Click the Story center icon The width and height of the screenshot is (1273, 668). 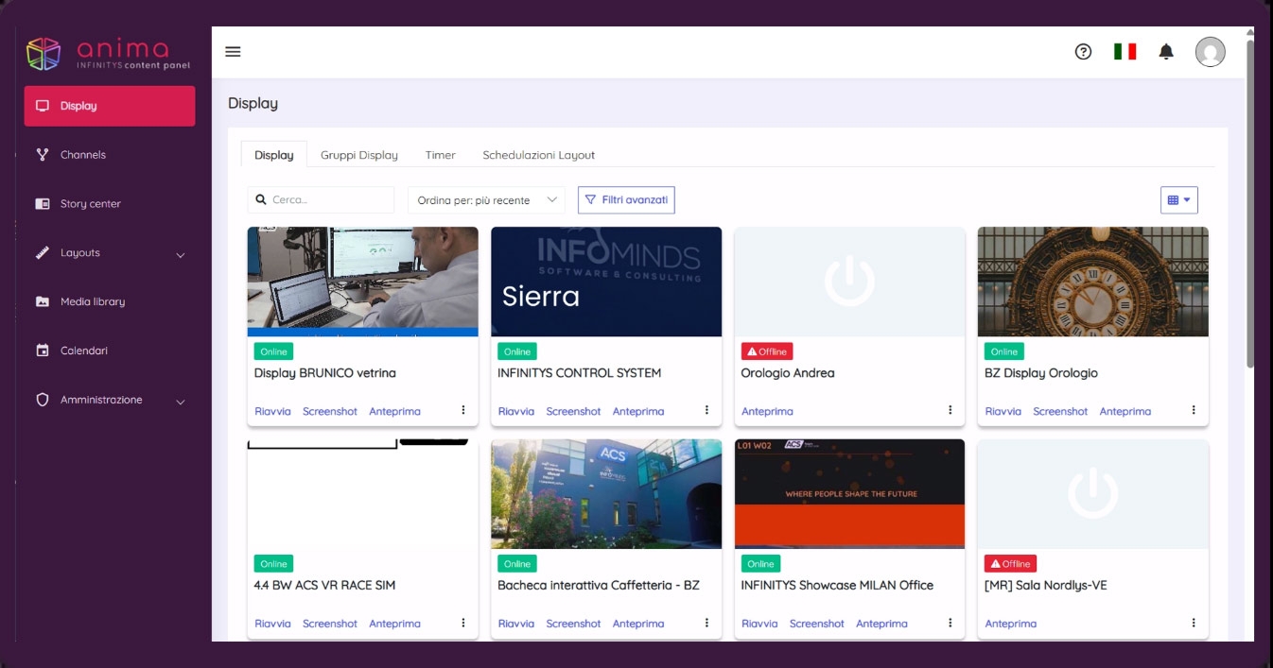pos(42,203)
